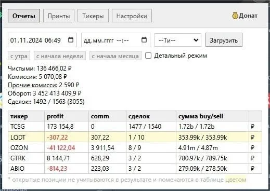The image size is (270, 191).
Task: Click the Загрузить button
Action: (x=224, y=40)
